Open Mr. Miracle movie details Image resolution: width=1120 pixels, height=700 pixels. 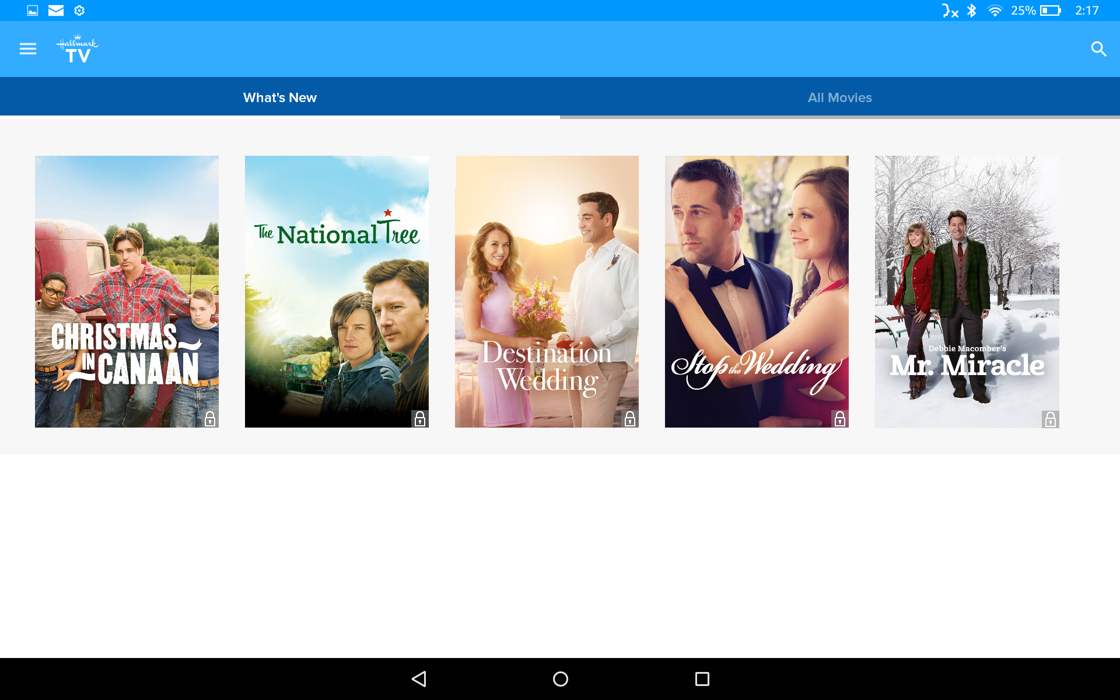coord(965,292)
